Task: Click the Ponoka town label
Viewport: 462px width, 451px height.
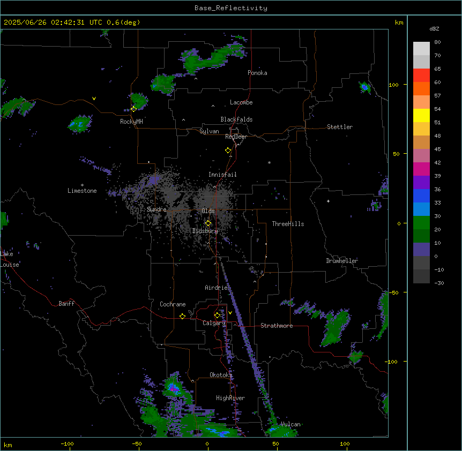Action: click(x=257, y=73)
